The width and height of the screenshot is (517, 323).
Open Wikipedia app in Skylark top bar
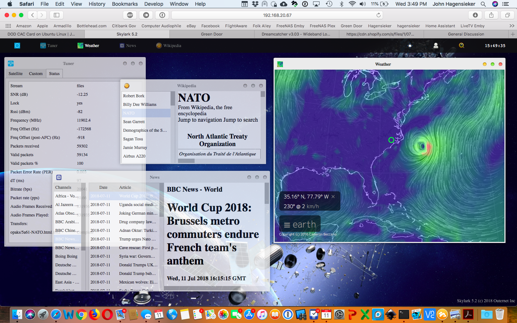click(169, 46)
